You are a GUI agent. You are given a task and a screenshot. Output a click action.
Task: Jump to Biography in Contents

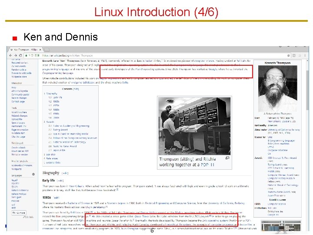click(x=51, y=94)
